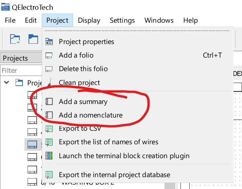The height and width of the screenshot is (189, 242).
Task: Click the terminal block plugin icon
Action: click(x=49, y=156)
